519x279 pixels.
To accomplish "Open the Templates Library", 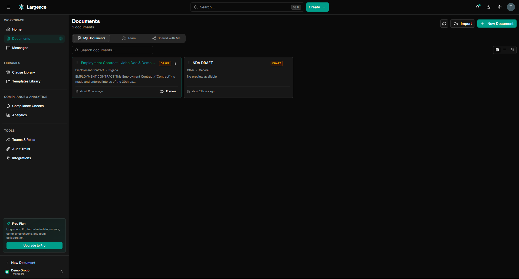I will pyautogui.click(x=26, y=81).
